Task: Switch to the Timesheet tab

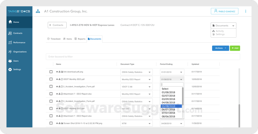Action: 54,39
